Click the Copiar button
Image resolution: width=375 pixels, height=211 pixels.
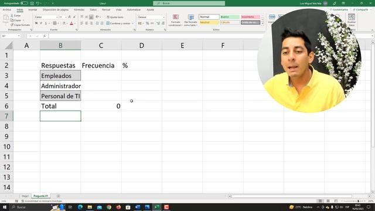[16, 21]
